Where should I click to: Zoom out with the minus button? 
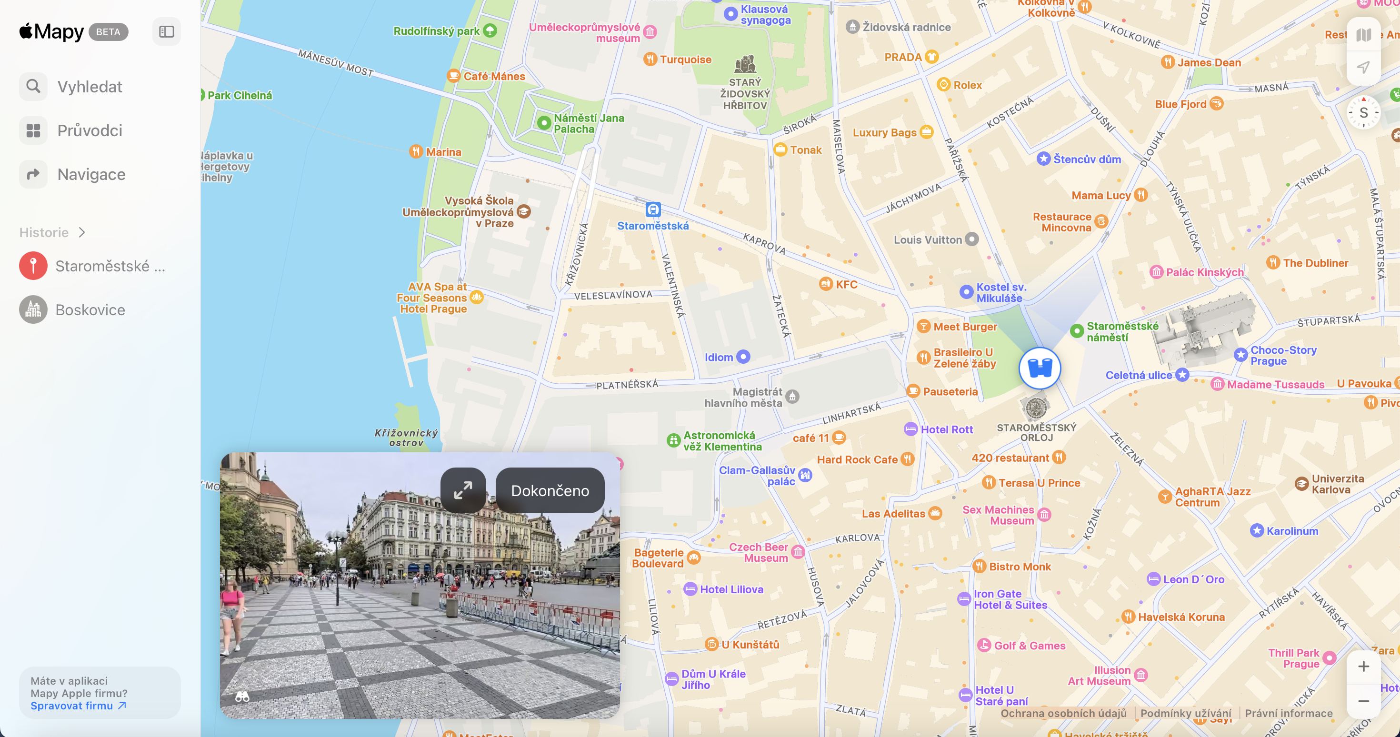pos(1363,701)
